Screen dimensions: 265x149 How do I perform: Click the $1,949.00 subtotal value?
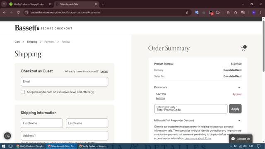pyautogui.click(x=236, y=64)
